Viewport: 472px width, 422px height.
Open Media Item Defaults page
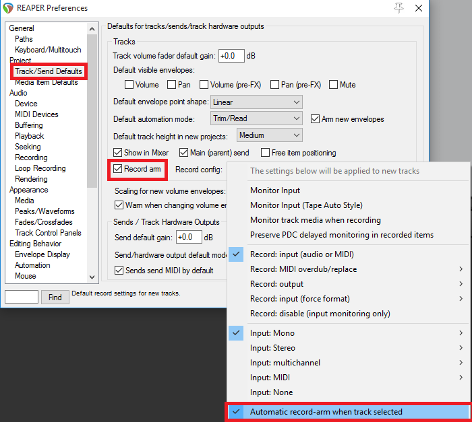pyautogui.click(x=47, y=82)
